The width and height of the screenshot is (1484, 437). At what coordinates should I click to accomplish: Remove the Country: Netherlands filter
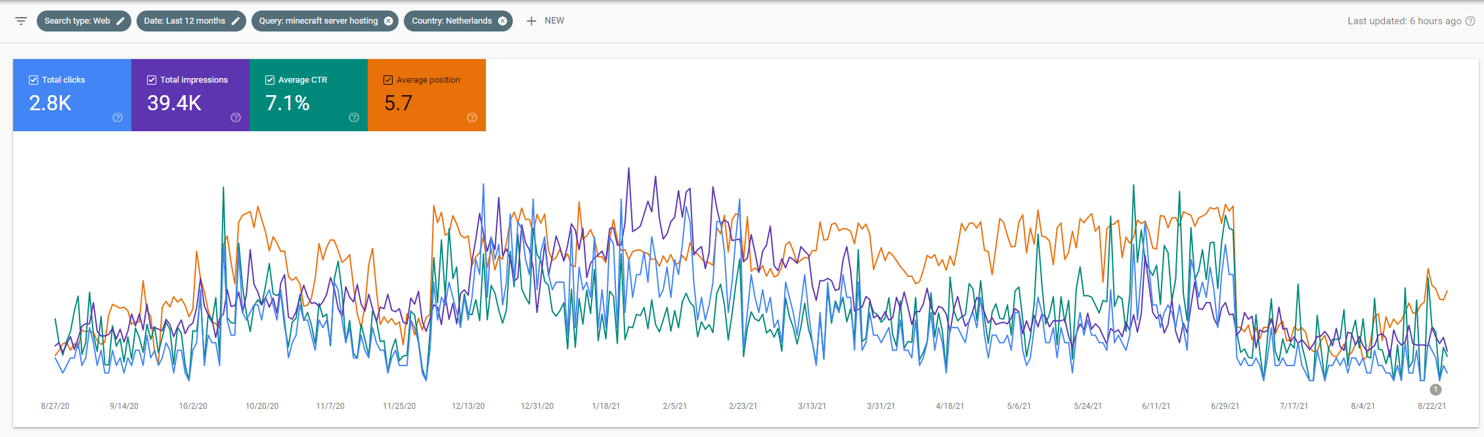pyautogui.click(x=502, y=21)
